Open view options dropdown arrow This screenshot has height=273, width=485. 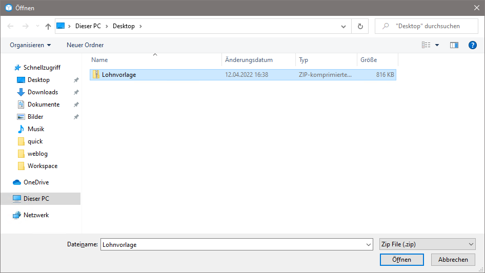coord(437,45)
